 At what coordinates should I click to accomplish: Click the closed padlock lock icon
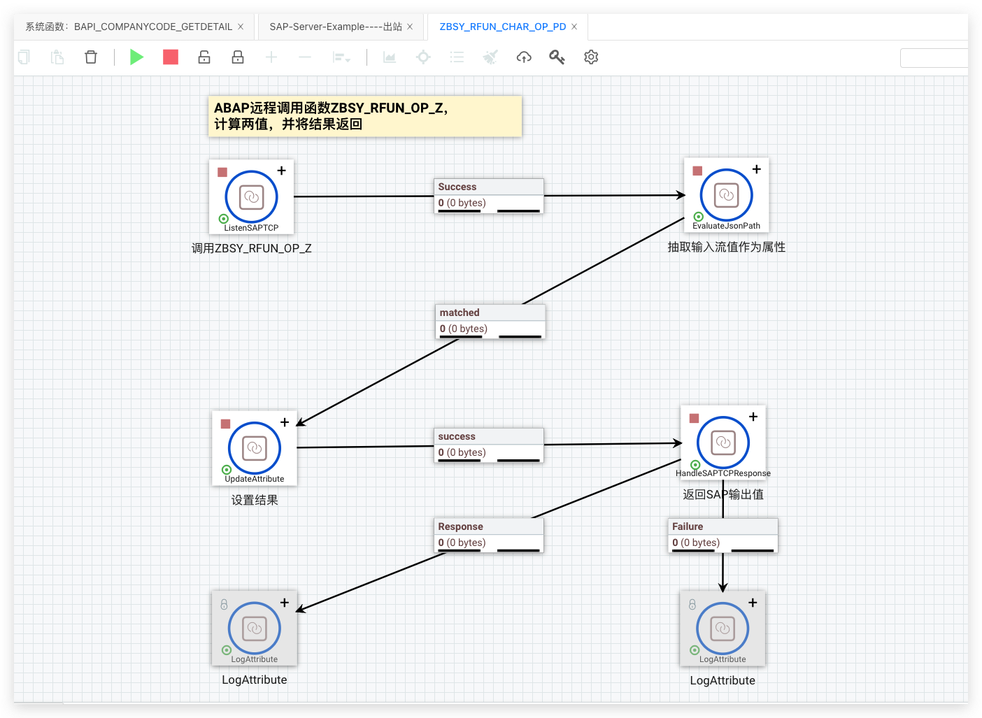[238, 57]
